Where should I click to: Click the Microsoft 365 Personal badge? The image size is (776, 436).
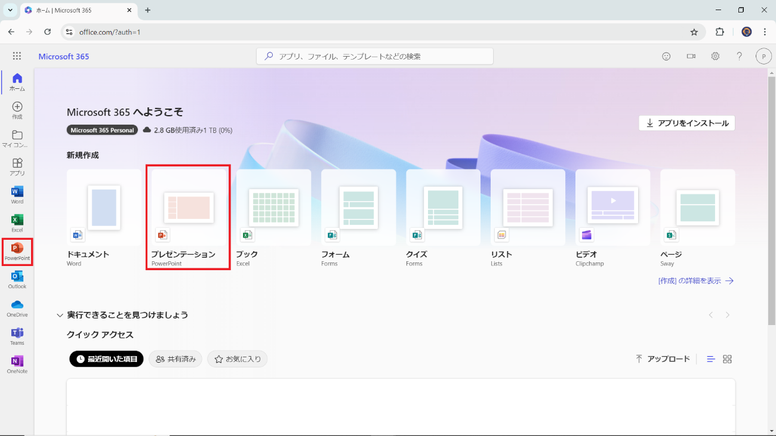point(102,130)
